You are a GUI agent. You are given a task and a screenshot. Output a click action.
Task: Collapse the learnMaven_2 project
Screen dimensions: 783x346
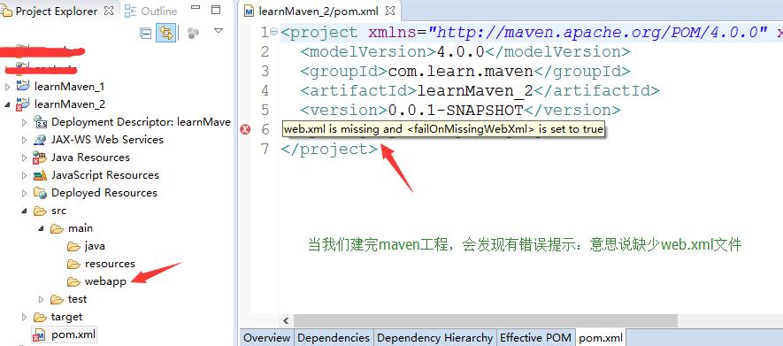7,104
